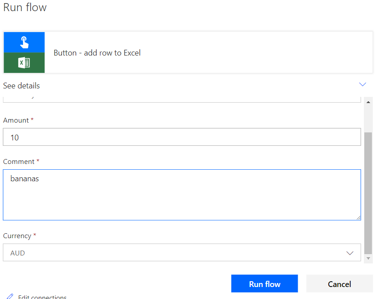Screen dimensions: 379x299
Task: Click the scrollbar track above the thumb
Action: coord(368,118)
